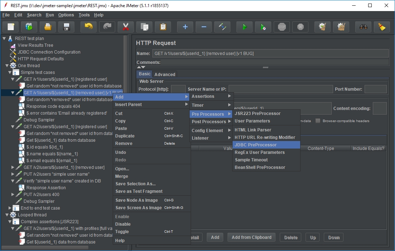
Task: Expand the PUT /v2/users 400 node
Action: (13, 195)
